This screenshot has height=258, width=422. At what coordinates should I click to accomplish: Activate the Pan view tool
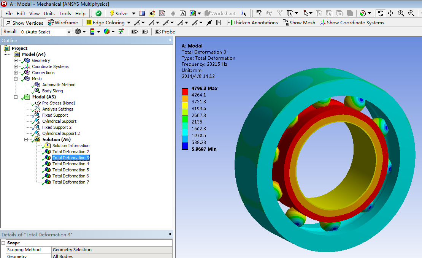click(391, 13)
